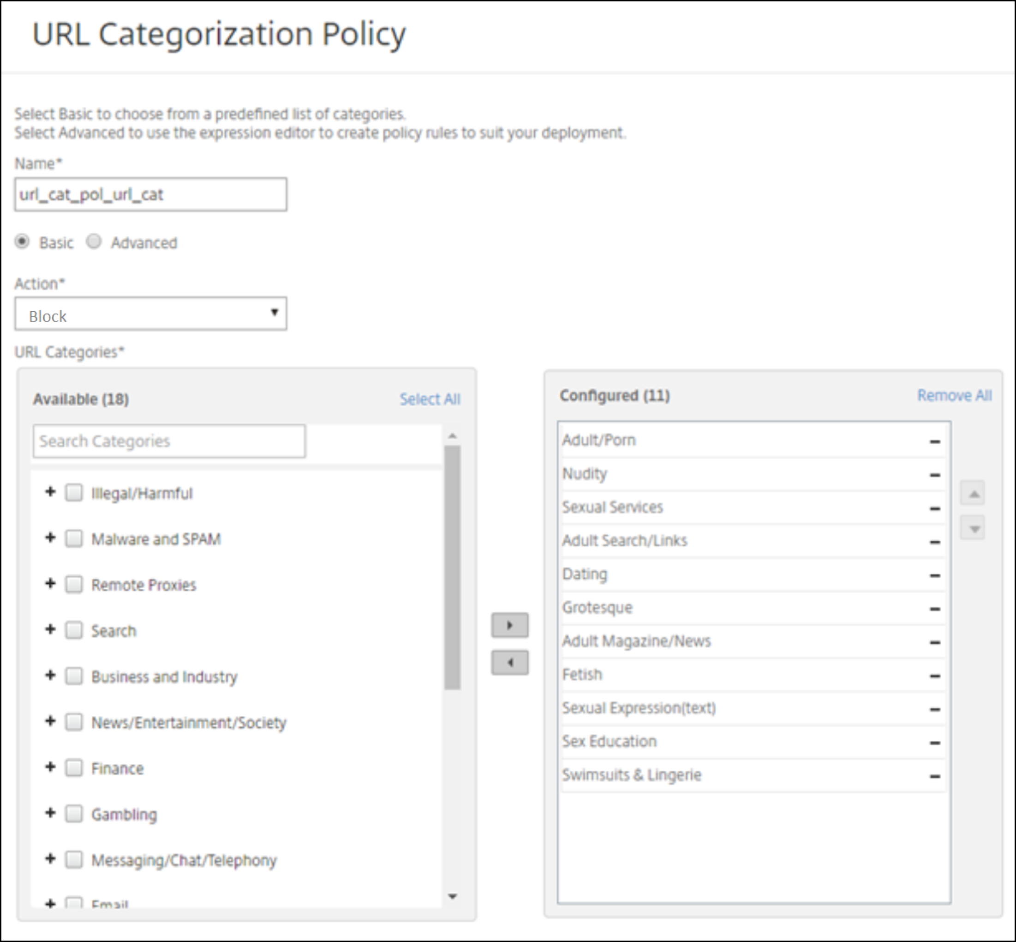The height and width of the screenshot is (942, 1016).
Task: Move configured category up in order
Action: coord(973,494)
